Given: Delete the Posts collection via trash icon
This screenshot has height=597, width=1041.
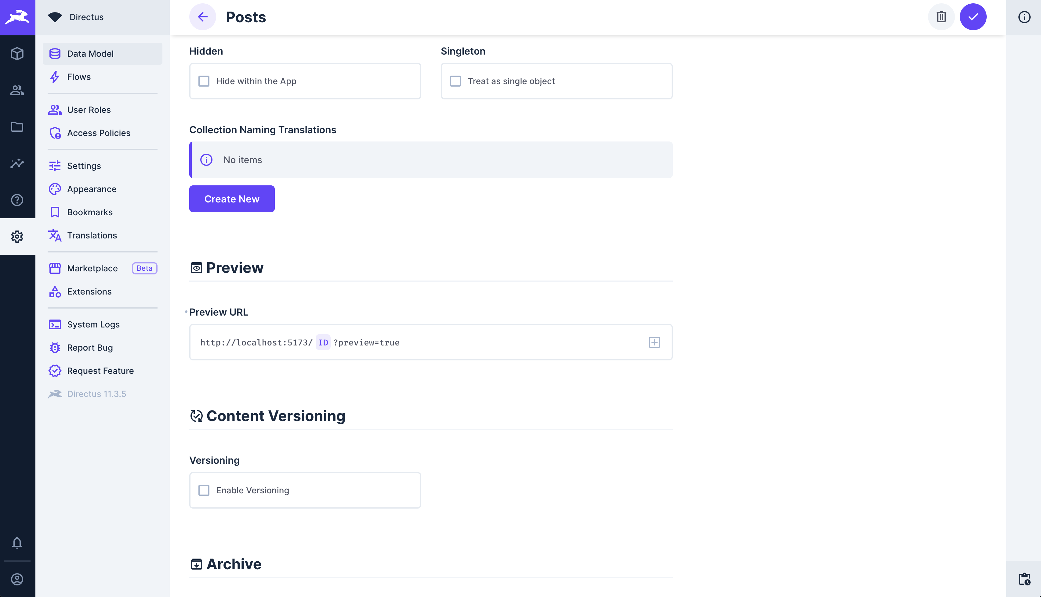Looking at the screenshot, I should point(941,17).
